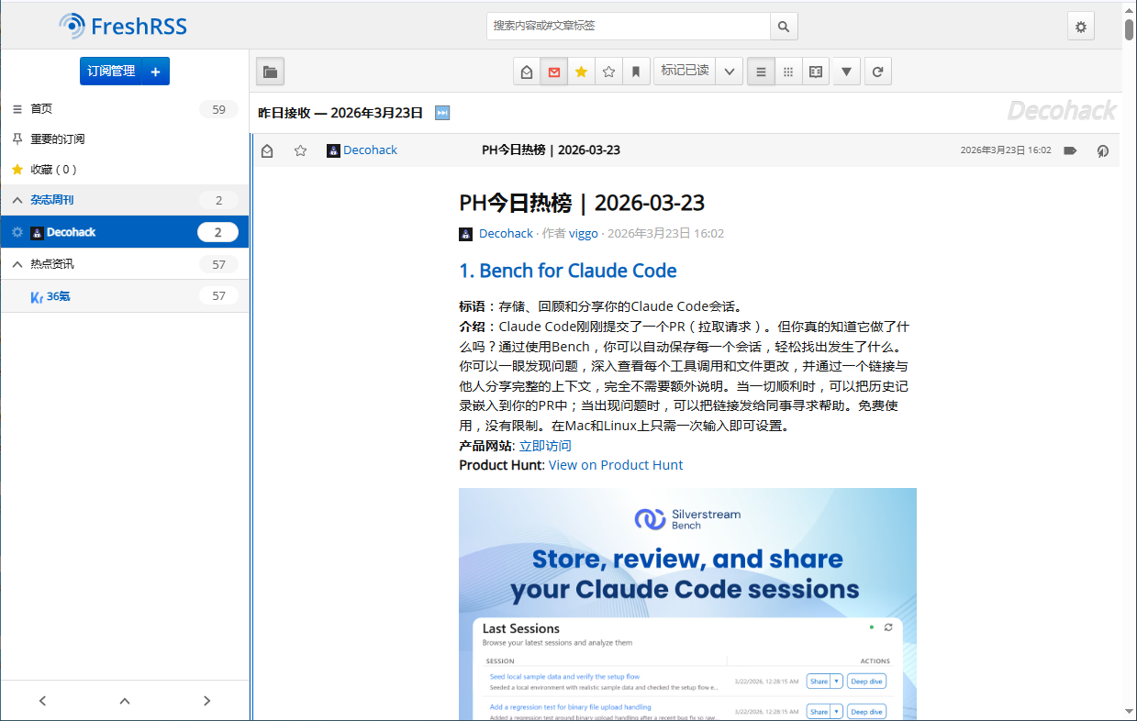Collapse the 杂志周刊 category
1137x721 pixels.
[17, 200]
